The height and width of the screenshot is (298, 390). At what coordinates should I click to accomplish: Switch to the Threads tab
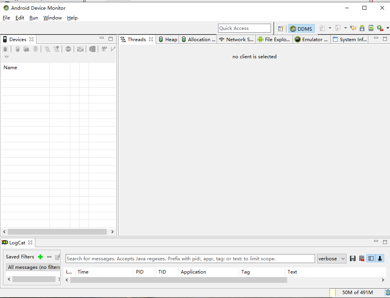pyautogui.click(x=137, y=39)
